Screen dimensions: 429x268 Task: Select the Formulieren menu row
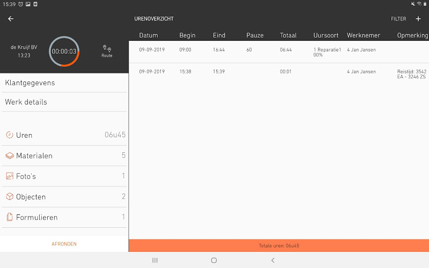pyautogui.click(x=64, y=217)
